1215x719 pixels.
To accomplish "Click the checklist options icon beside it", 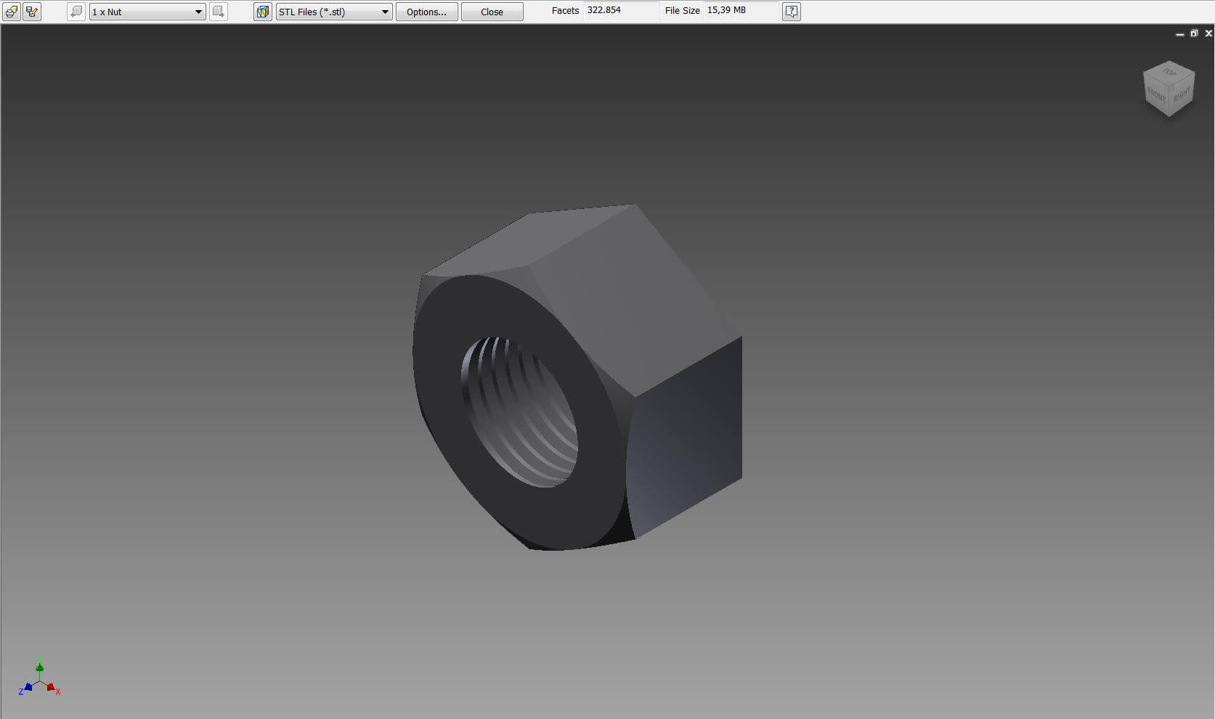I will click(x=32, y=12).
